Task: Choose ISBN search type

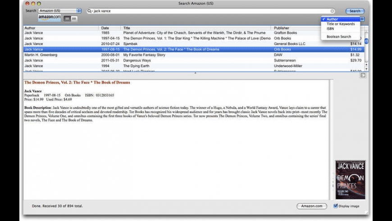Action: point(340,29)
